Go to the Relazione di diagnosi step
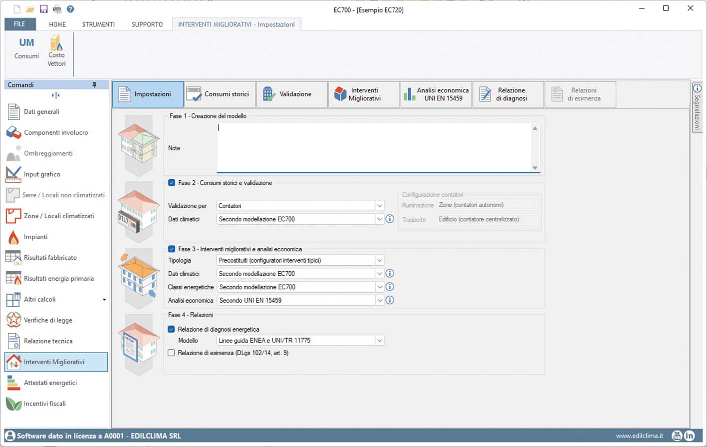This screenshot has width=707, height=447. [508, 94]
